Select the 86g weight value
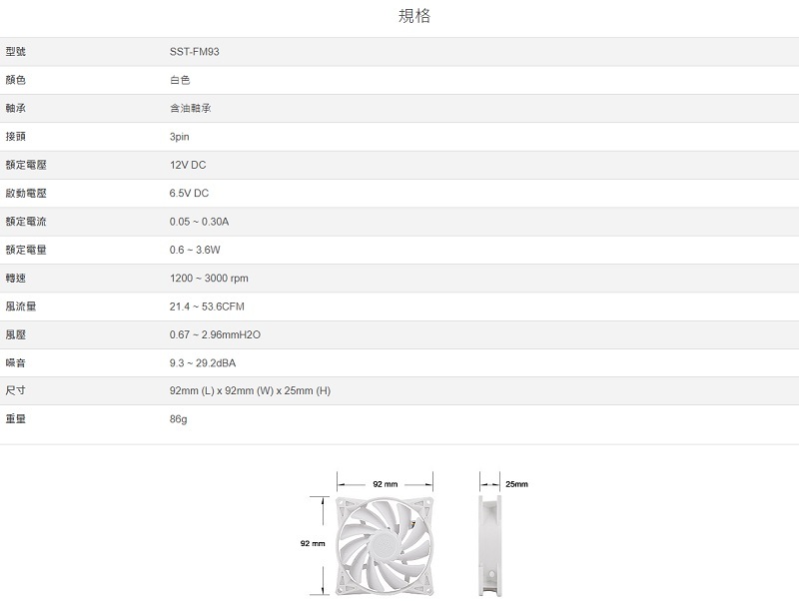 pos(179,419)
